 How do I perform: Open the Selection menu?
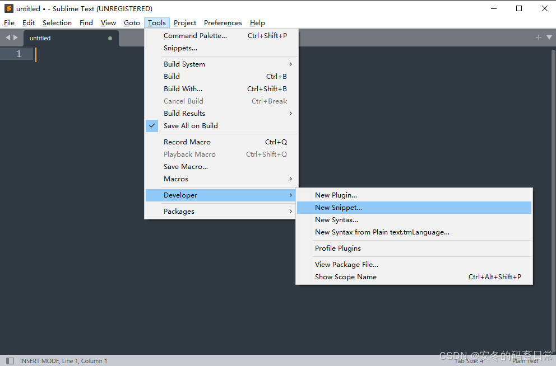pos(57,22)
